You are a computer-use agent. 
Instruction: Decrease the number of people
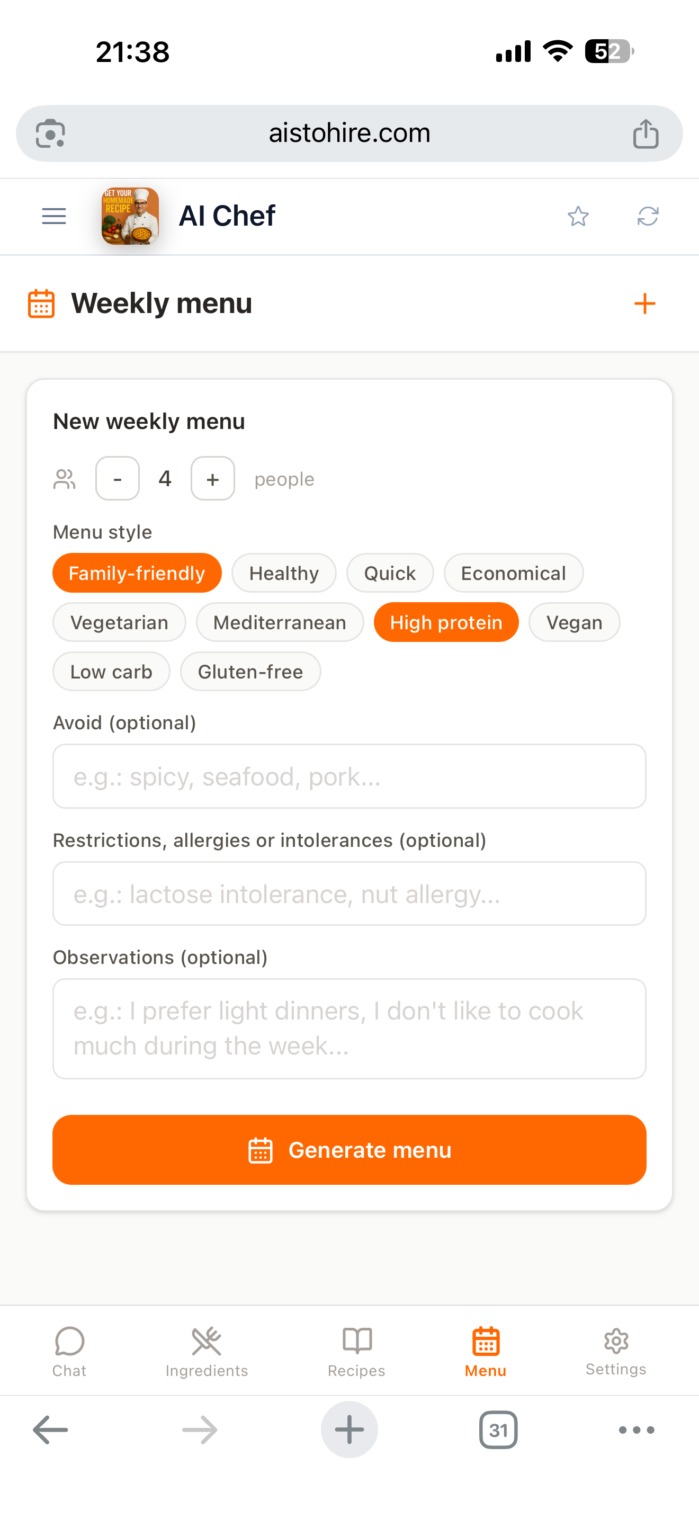click(117, 478)
